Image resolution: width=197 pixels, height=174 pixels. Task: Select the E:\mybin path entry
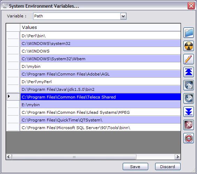pyautogui.click(x=100, y=105)
